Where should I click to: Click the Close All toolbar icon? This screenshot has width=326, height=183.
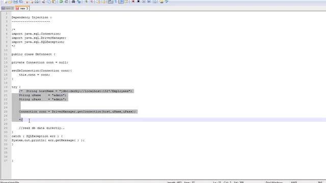32,2
